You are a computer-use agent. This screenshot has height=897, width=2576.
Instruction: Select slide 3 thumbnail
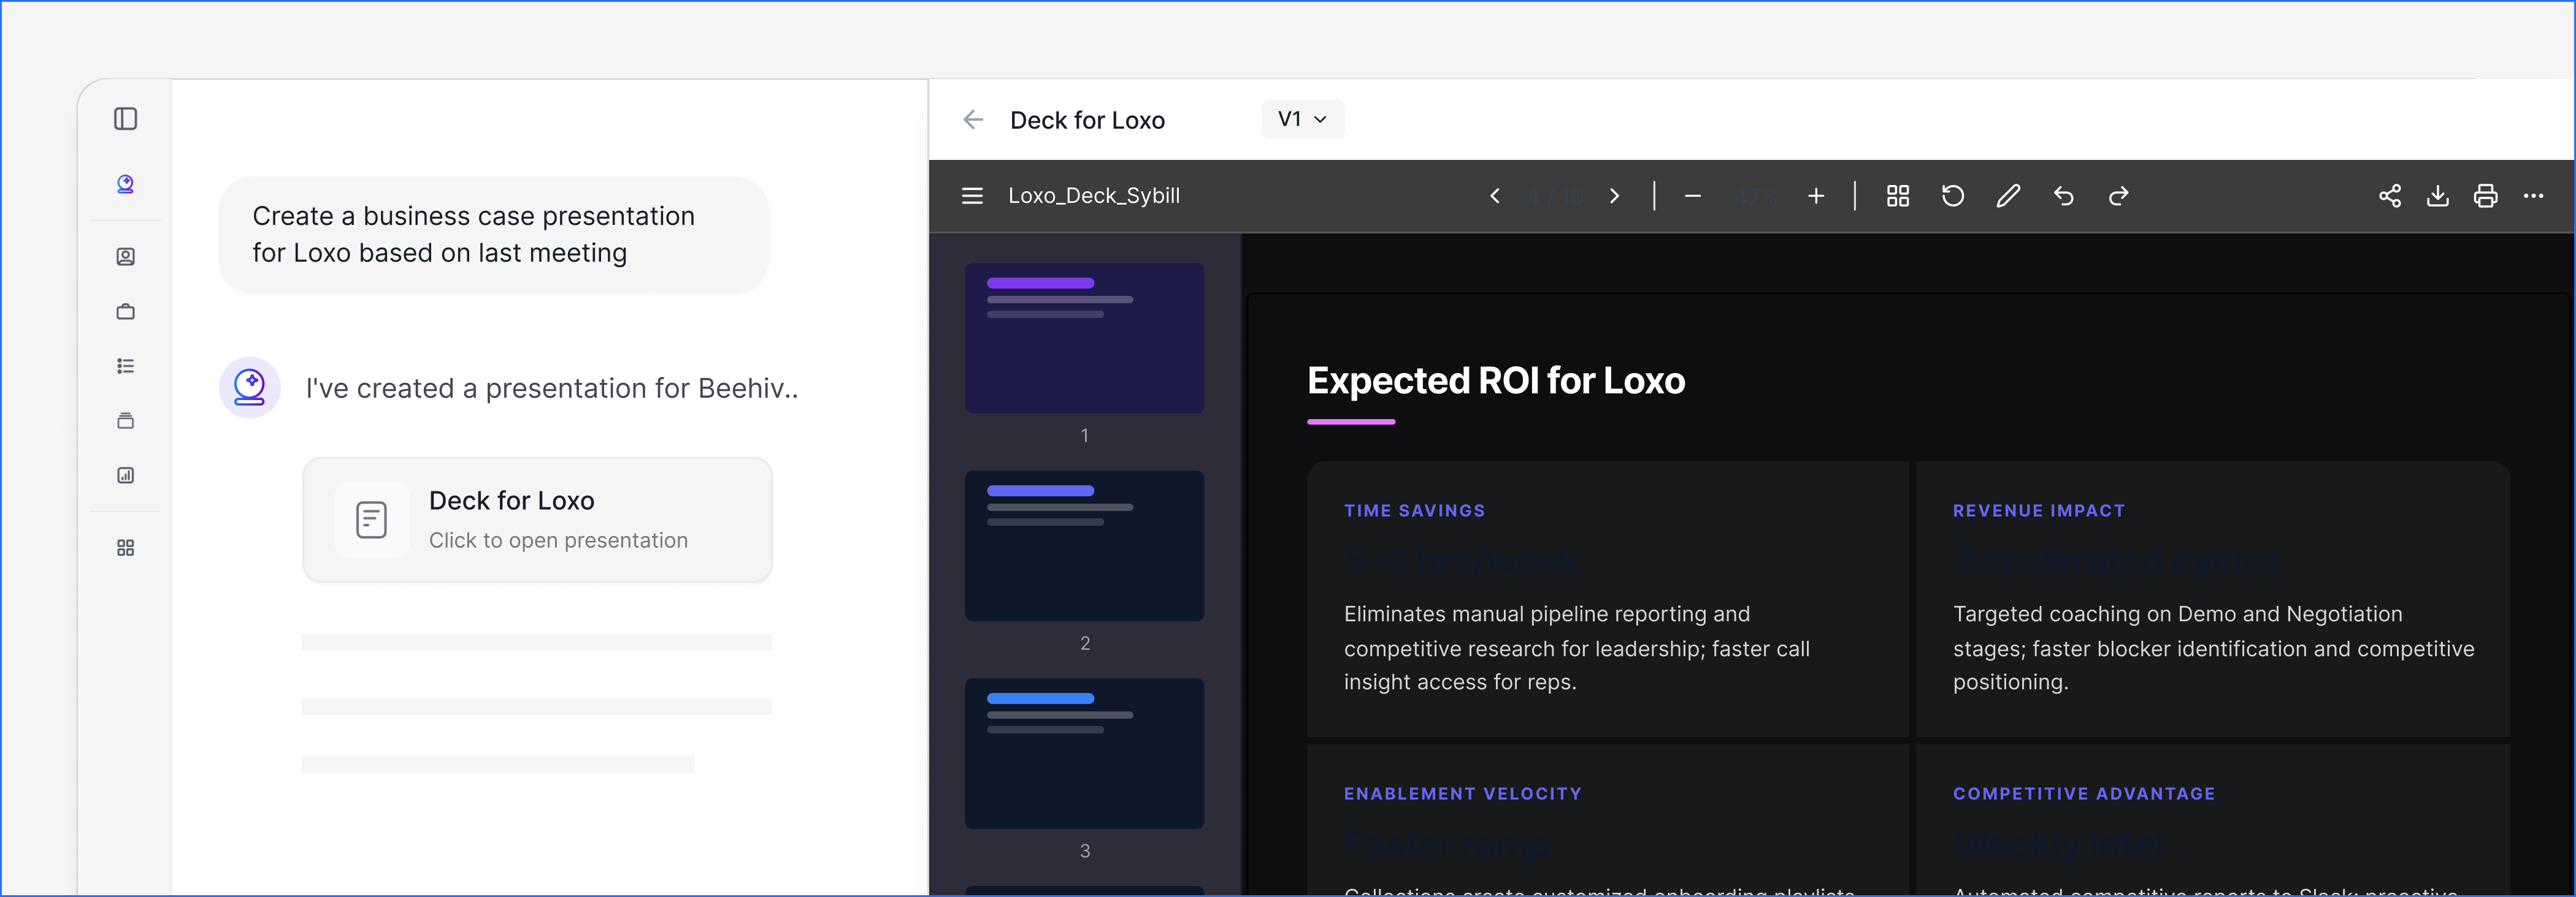click(x=1085, y=753)
